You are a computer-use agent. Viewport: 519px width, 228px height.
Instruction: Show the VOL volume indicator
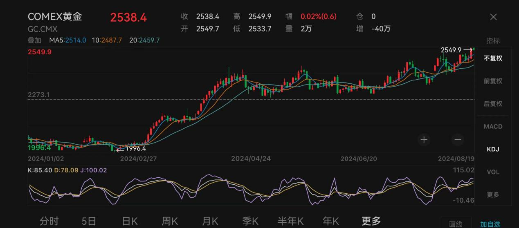[493, 172]
